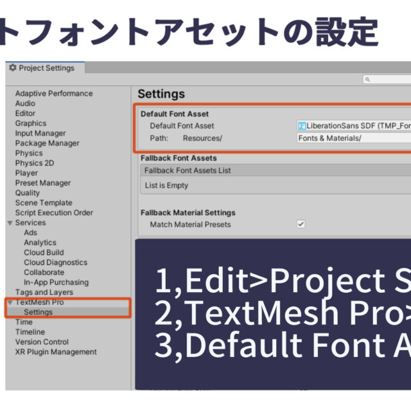411x411 pixels.
Task: Select Physics 2D settings
Action: (x=35, y=163)
